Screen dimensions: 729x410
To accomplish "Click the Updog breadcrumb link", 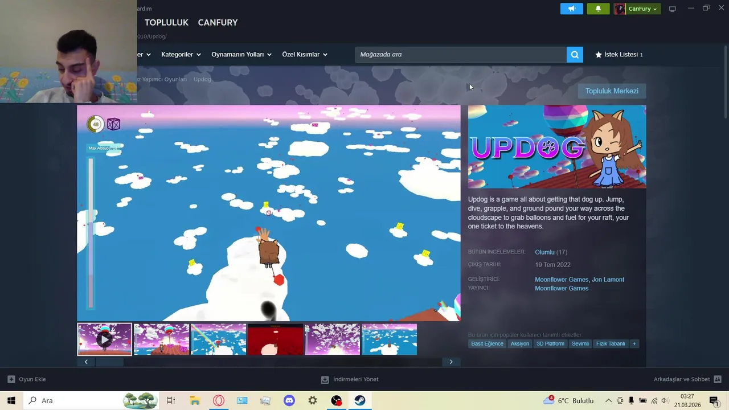I will pyautogui.click(x=202, y=79).
